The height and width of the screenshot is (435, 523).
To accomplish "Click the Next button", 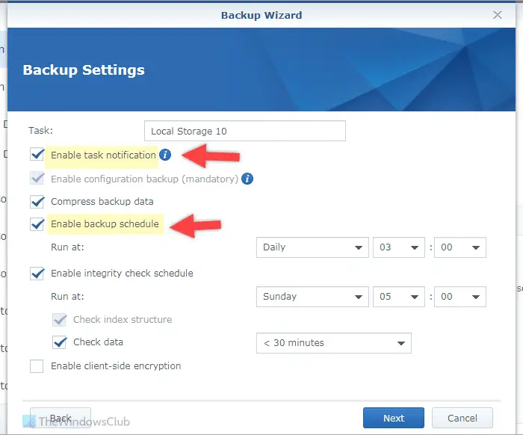I will [x=394, y=418].
